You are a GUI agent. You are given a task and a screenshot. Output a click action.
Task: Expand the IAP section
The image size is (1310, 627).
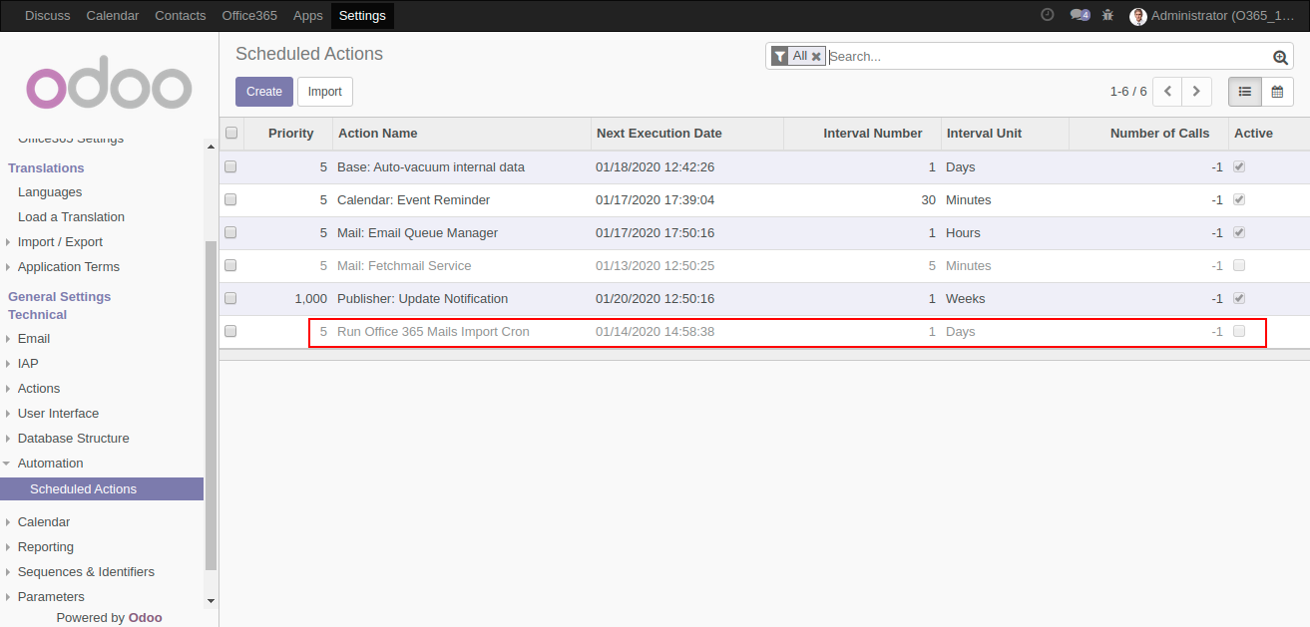[28, 363]
